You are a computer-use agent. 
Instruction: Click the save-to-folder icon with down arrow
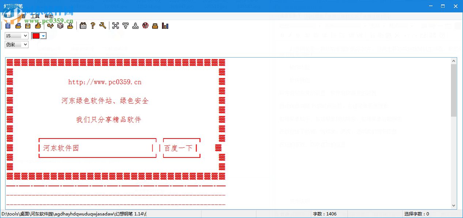point(38,26)
